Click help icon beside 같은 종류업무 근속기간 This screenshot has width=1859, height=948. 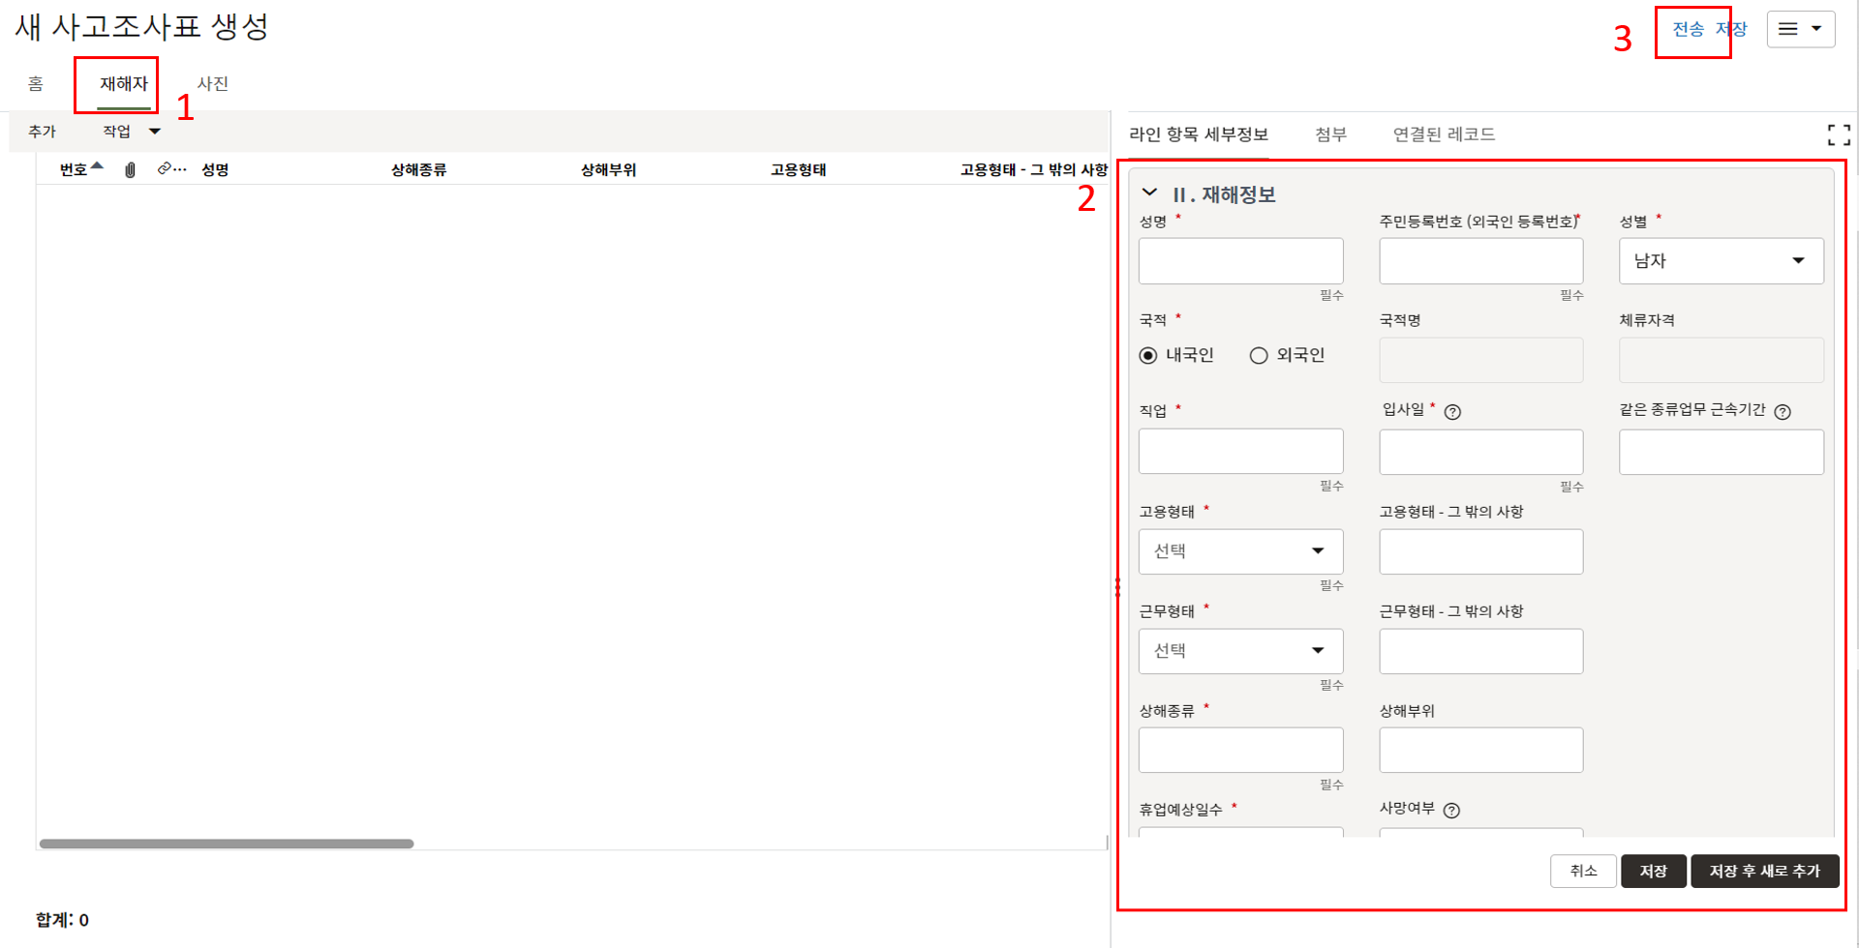point(1783,412)
